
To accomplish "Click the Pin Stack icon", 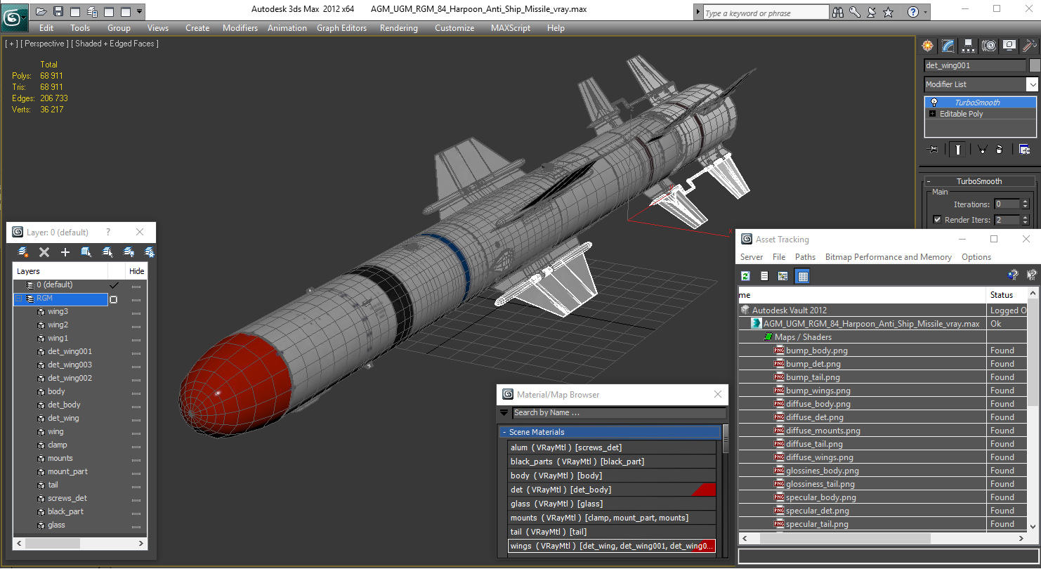I will point(933,149).
